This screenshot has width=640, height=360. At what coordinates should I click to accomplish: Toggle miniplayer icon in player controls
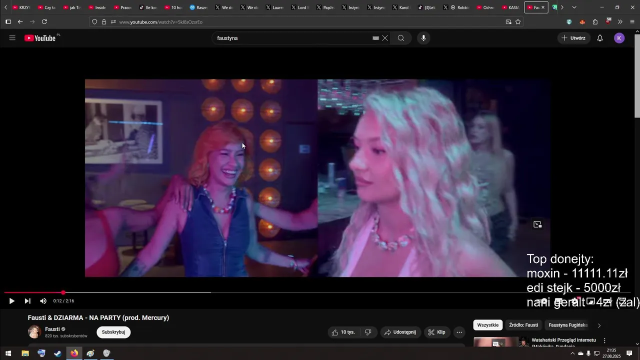(590, 301)
